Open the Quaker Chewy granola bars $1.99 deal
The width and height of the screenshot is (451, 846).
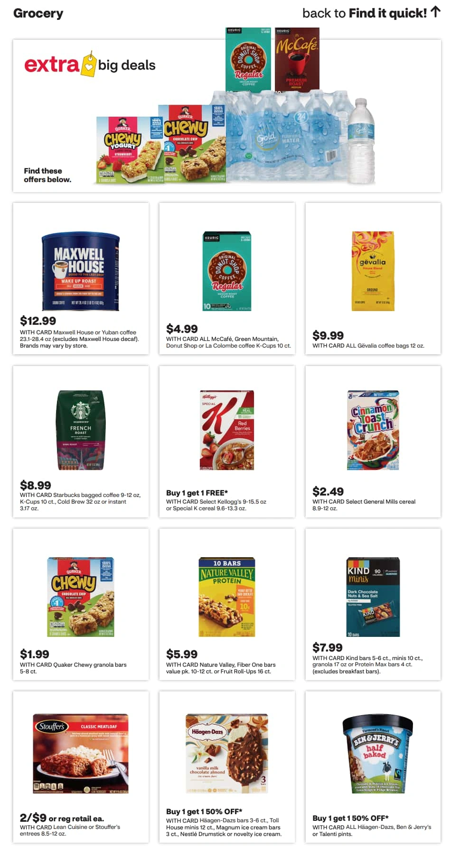click(81, 605)
